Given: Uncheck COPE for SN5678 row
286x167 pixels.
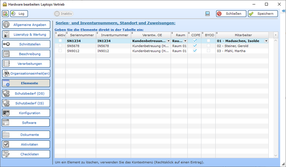Looking at the screenshot, I should [x=195, y=45].
